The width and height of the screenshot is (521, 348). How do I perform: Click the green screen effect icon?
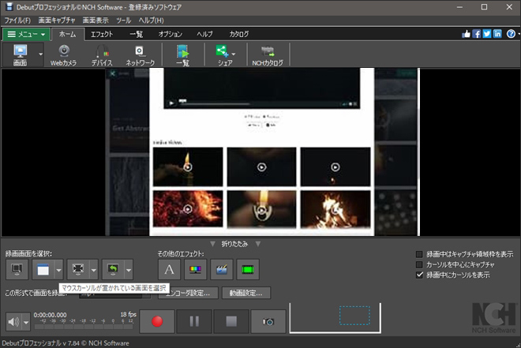click(248, 269)
